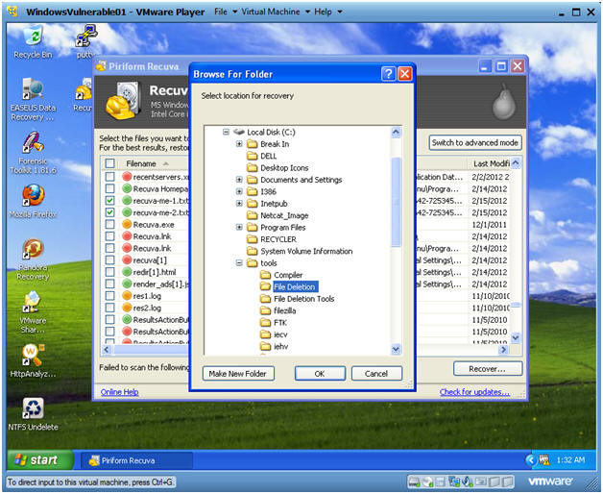Toggle the select-all checkbox beside Filename header
The height and width of the screenshot is (494, 603).
(110, 163)
